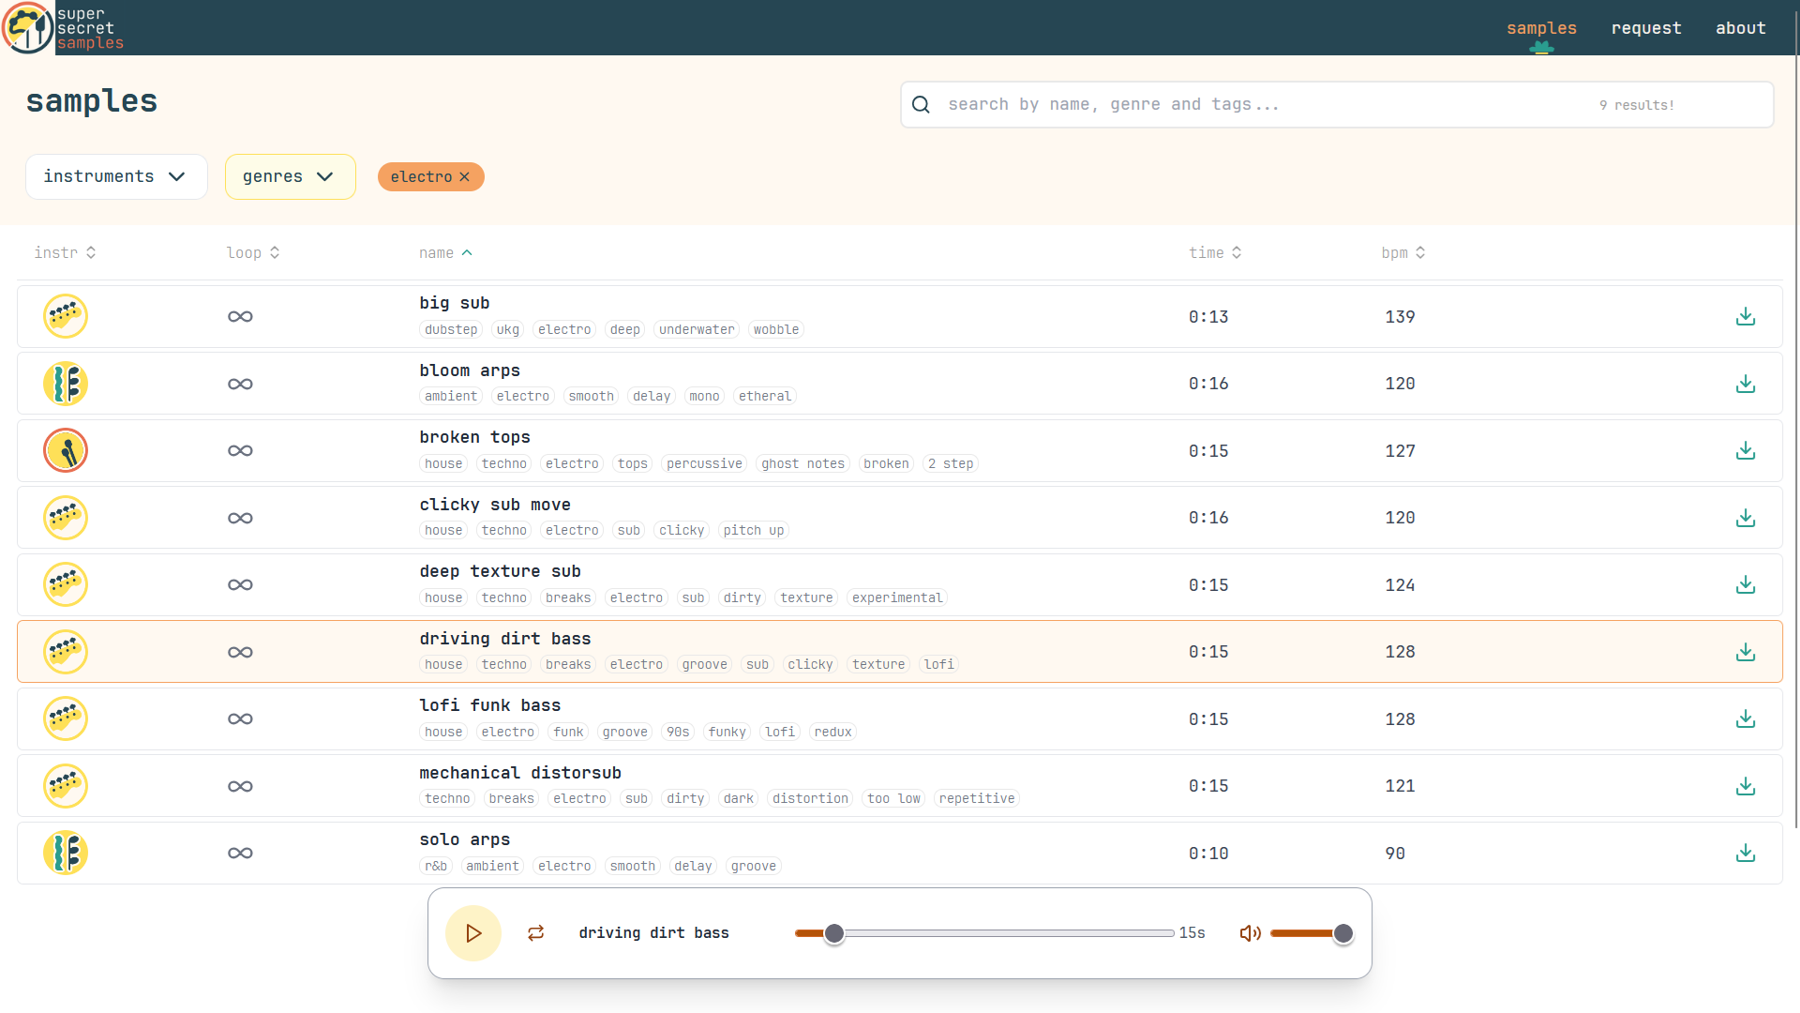Image resolution: width=1800 pixels, height=1013 pixels.
Task: Go to the request page
Action: click(1646, 28)
